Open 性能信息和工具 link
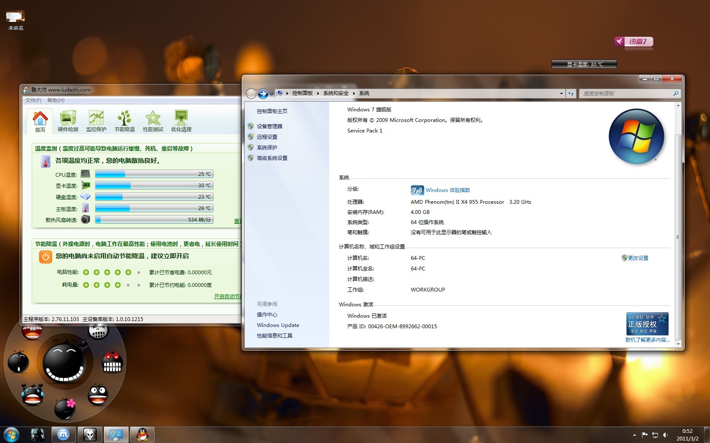 pyautogui.click(x=275, y=335)
